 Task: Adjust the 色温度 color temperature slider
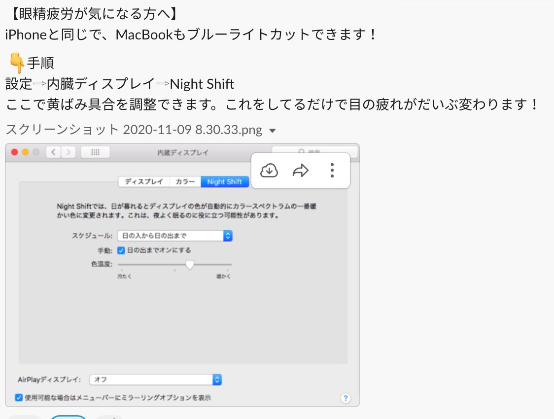tap(190, 265)
